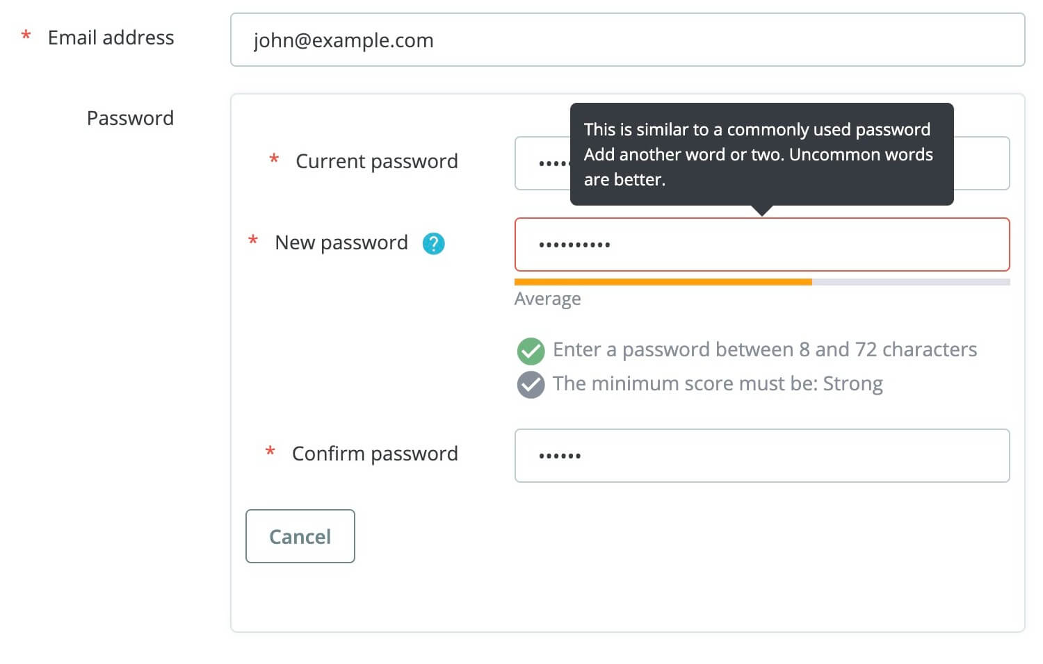Click the Current password label

point(377,161)
